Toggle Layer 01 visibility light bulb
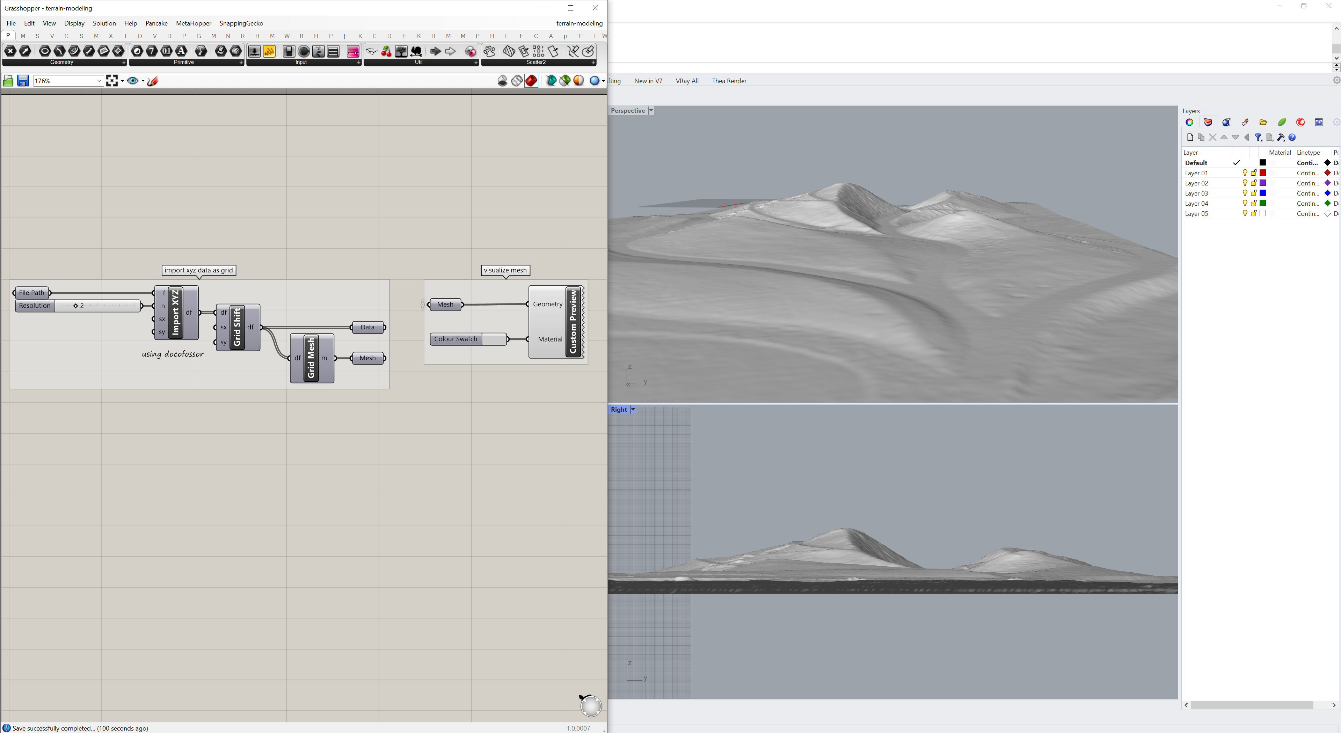Screen dimensions: 1341x733 [x=1245, y=173]
